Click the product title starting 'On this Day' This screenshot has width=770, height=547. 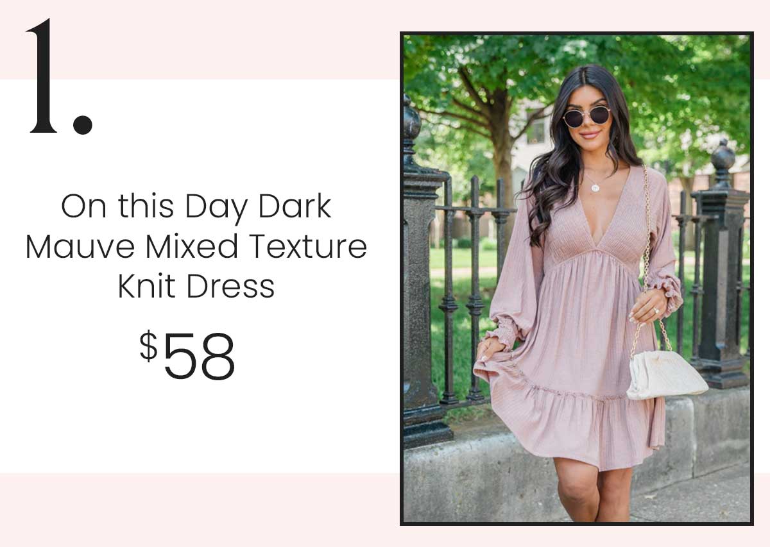click(x=196, y=246)
